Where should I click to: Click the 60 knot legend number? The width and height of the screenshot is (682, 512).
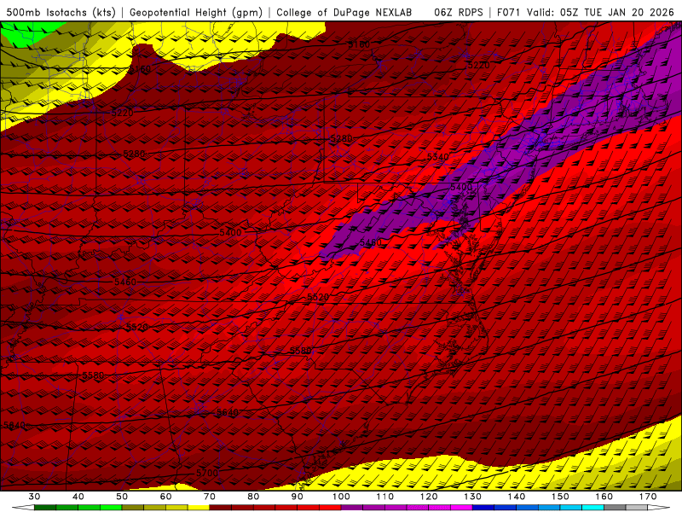click(x=165, y=497)
